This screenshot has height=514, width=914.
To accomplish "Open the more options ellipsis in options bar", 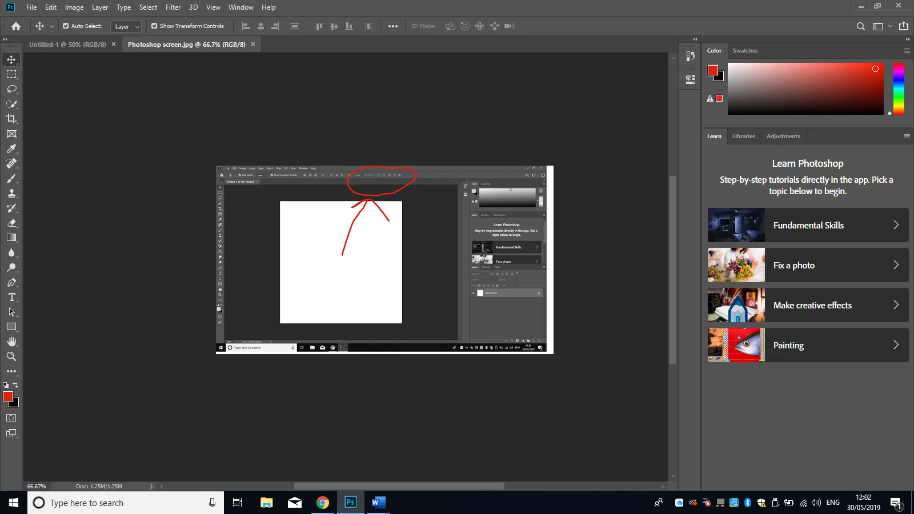I will [x=393, y=26].
